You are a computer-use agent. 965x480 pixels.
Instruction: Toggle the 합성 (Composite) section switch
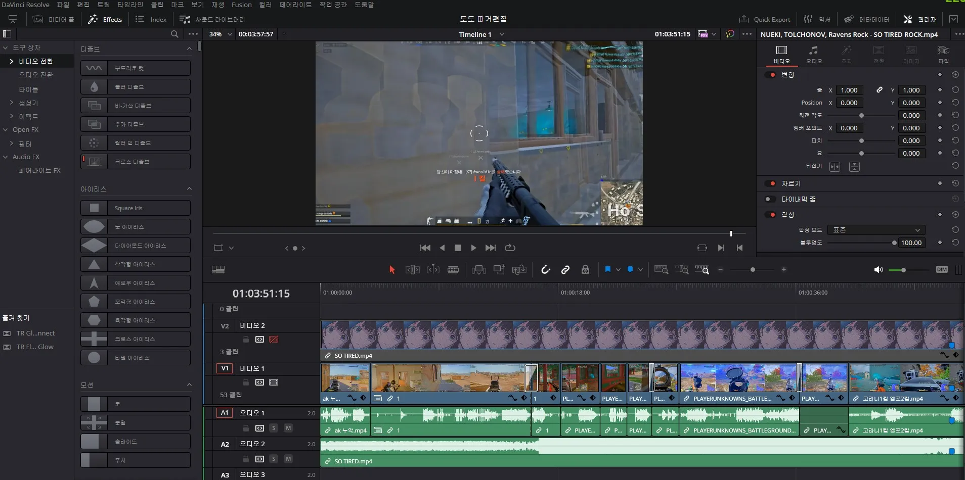click(x=771, y=215)
